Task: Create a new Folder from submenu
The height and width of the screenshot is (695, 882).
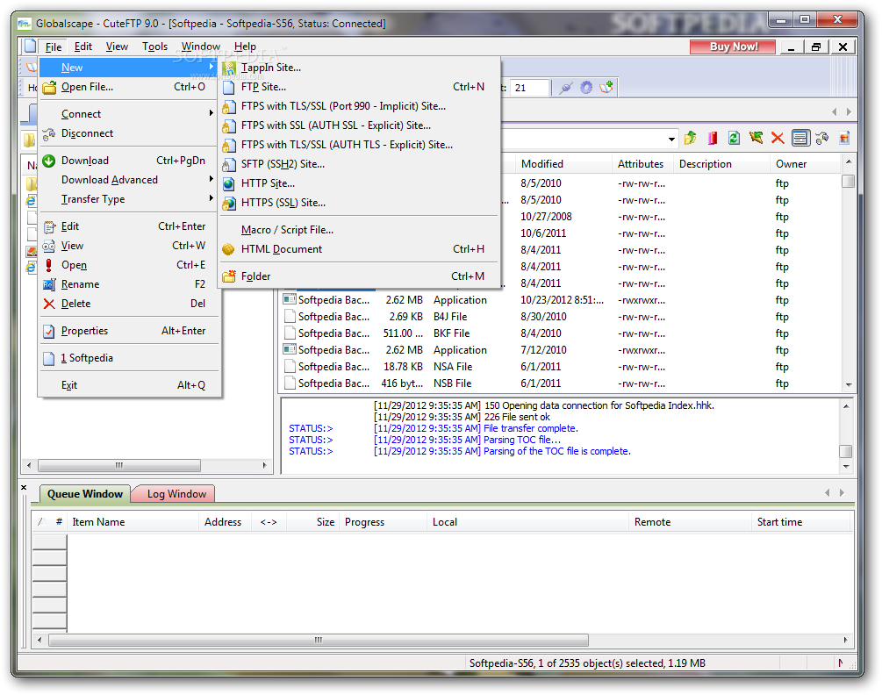Action: 359,276
